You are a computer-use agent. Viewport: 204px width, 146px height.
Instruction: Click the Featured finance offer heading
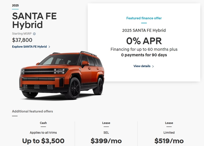coord(144,18)
